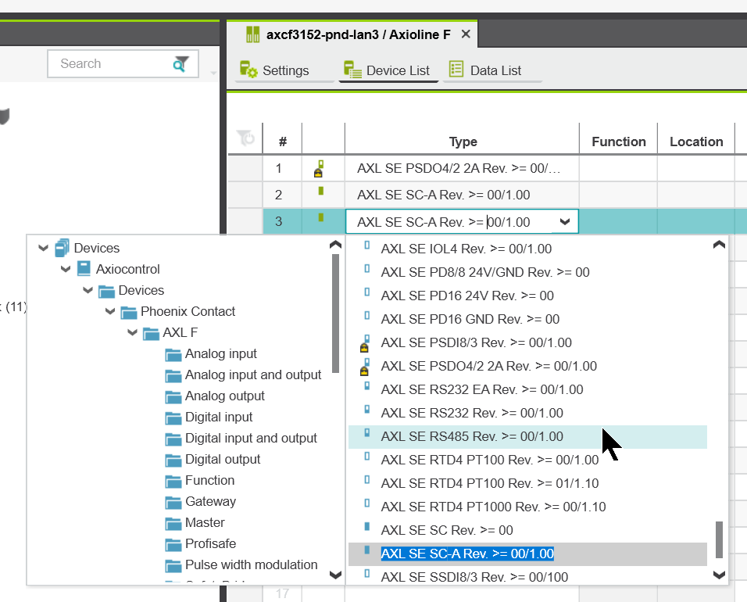Click tree panel scroll down arrow
The width and height of the screenshot is (747, 602).
pos(335,575)
